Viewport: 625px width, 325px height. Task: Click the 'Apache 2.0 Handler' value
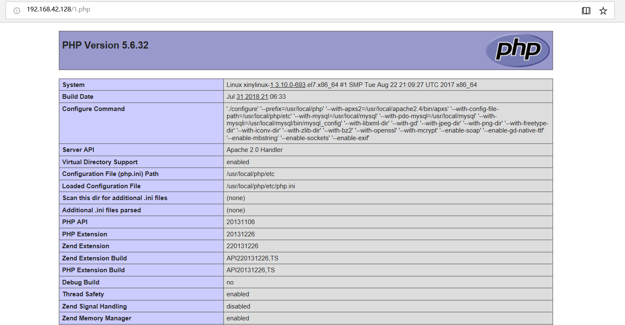(255, 150)
